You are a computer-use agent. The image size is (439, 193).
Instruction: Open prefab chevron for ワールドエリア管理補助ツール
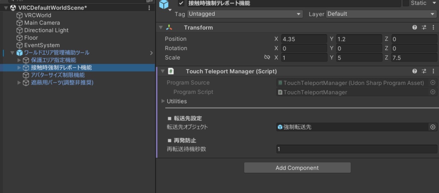151,53
